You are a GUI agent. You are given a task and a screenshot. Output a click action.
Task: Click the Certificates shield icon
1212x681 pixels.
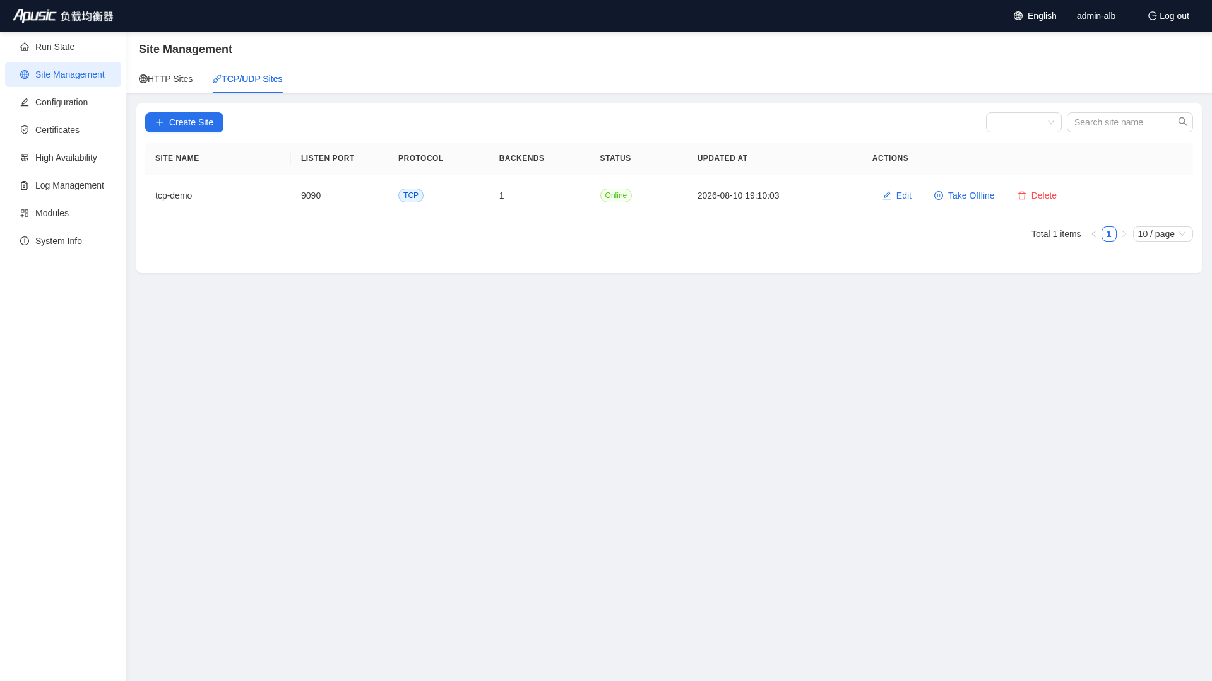[25, 130]
